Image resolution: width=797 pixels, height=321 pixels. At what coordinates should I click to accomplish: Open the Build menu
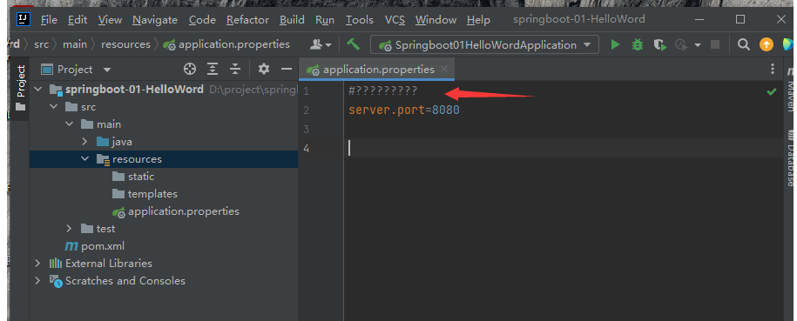pyautogui.click(x=292, y=20)
